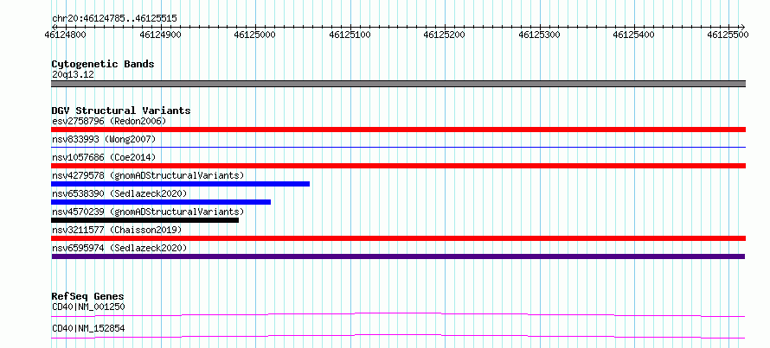Click ruler position 46125100
The height and width of the screenshot is (348, 770).
coord(350,35)
